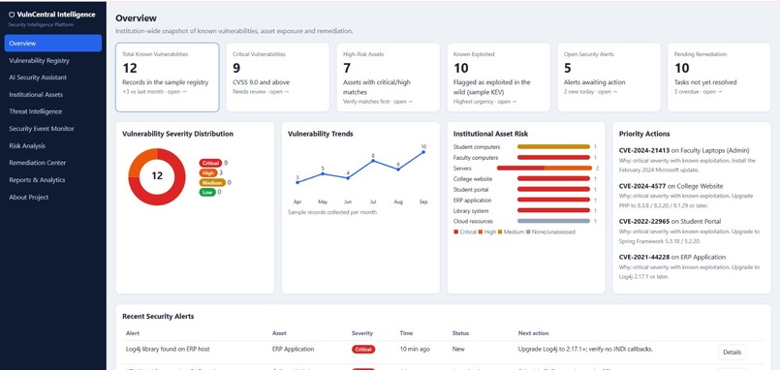Screen dimensions: 781x370
Task: Click the Servers risk bar
Action: point(545,169)
